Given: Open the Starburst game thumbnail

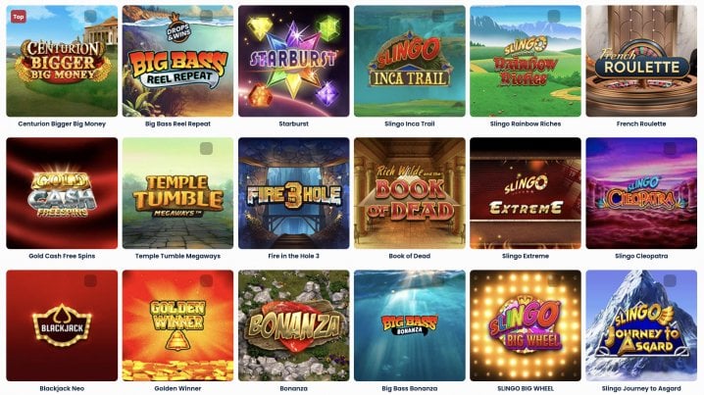Looking at the screenshot, I should (293, 61).
